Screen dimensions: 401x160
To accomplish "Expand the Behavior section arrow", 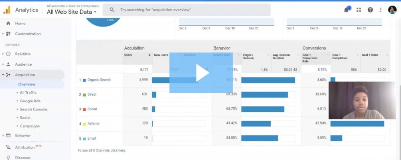I will point(3,136).
